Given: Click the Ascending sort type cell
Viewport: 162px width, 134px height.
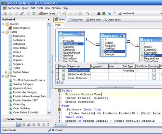Looking at the screenshot, I should click(x=129, y=70).
